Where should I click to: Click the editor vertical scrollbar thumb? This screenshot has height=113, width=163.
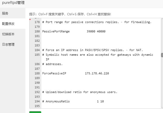pos(162,55)
